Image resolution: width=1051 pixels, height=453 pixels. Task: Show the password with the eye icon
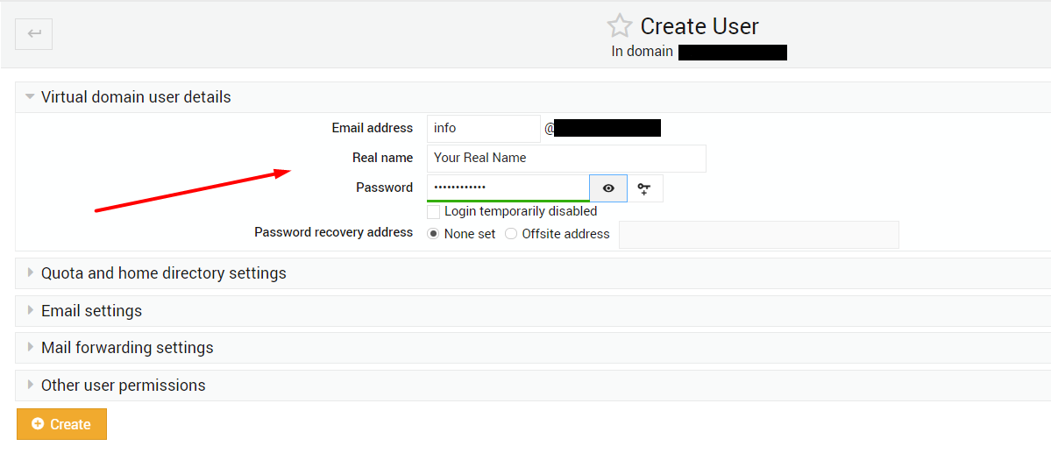point(608,188)
